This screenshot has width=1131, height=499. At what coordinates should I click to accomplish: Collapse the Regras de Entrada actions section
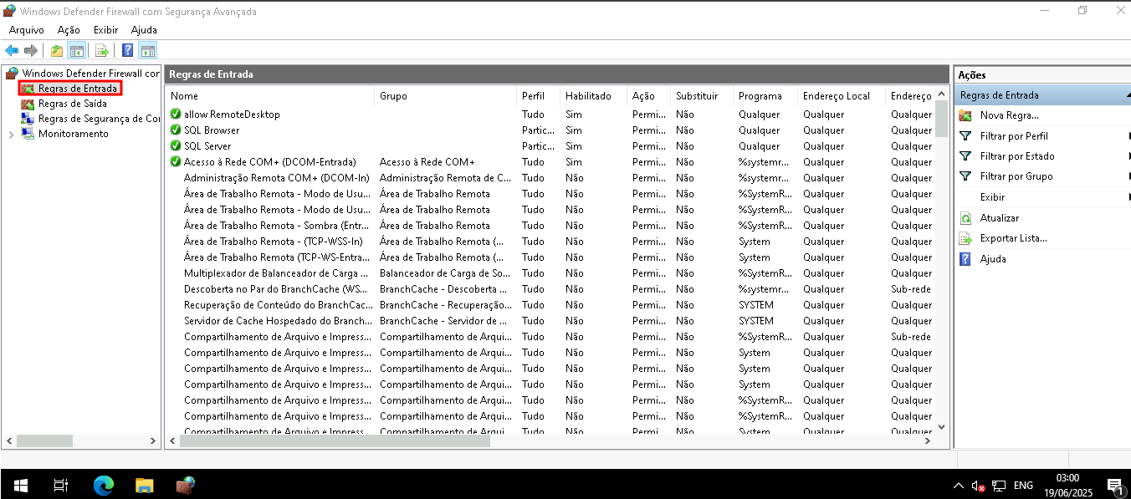(1128, 95)
